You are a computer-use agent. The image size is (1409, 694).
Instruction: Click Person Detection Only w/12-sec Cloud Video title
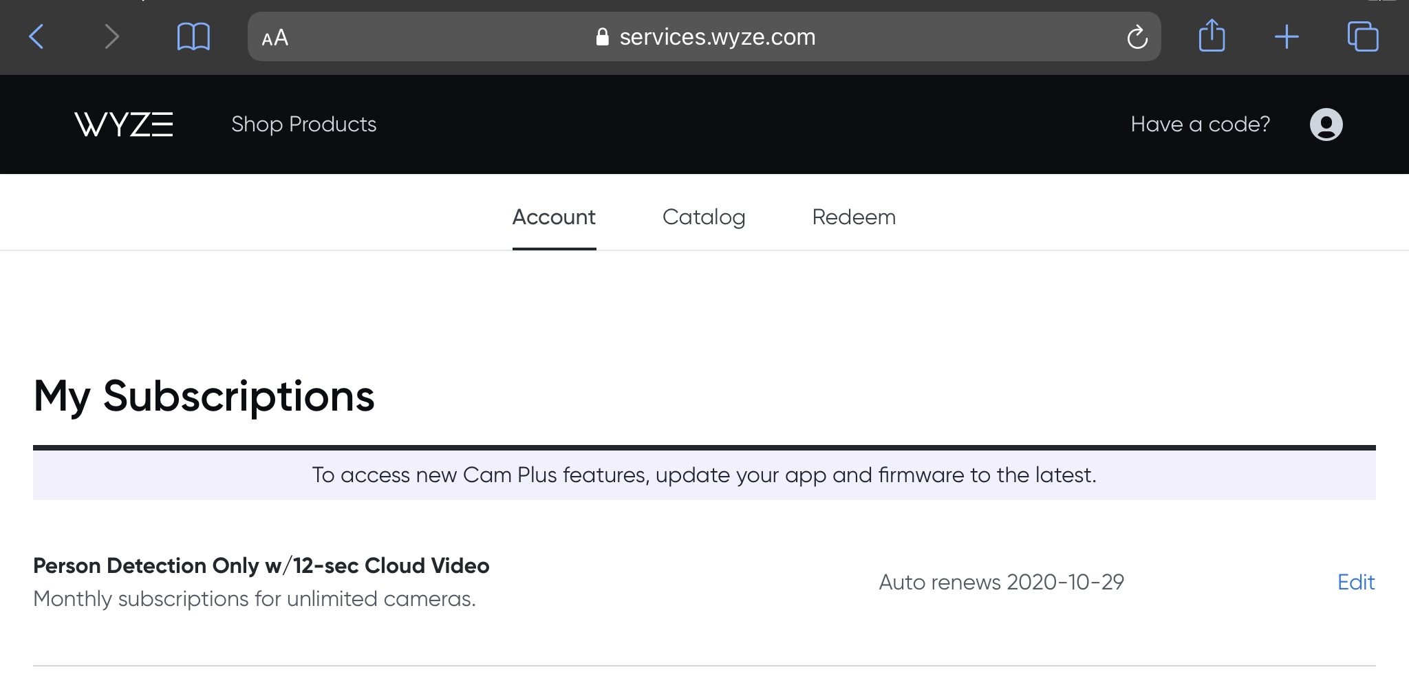[x=261, y=565]
